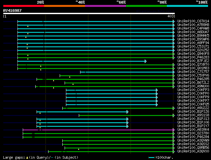Click the orange segment of the identity scale
The height and width of the screenshot is (160, 211).
pyautogui.click(x=65, y=6)
